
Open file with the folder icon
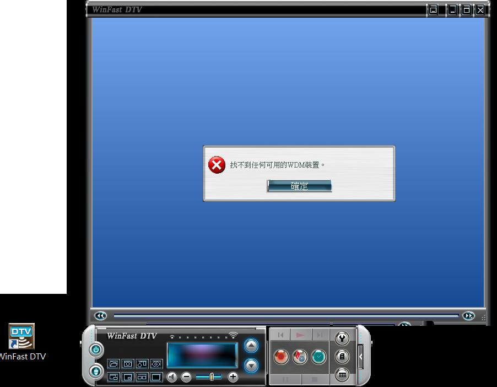[x=113, y=363]
